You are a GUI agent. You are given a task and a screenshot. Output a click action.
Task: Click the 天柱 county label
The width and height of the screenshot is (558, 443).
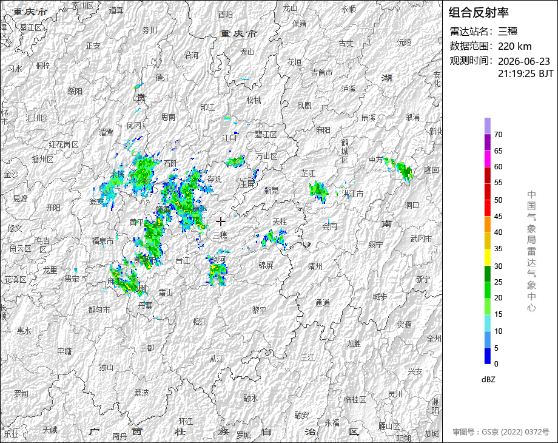click(280, 221)
